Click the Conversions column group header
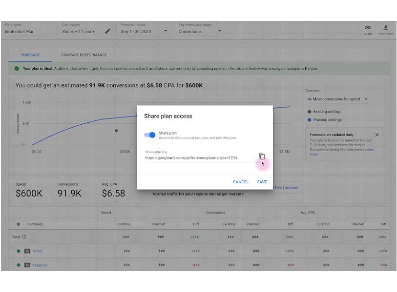The width and height of the screenshot is (397, 292). (x=215, y=213)
